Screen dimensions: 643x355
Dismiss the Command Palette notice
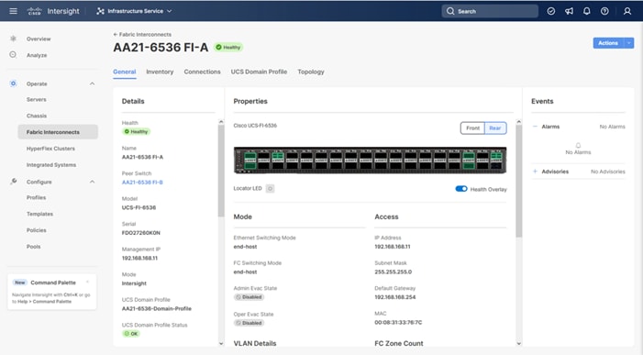tap(87, 282)
